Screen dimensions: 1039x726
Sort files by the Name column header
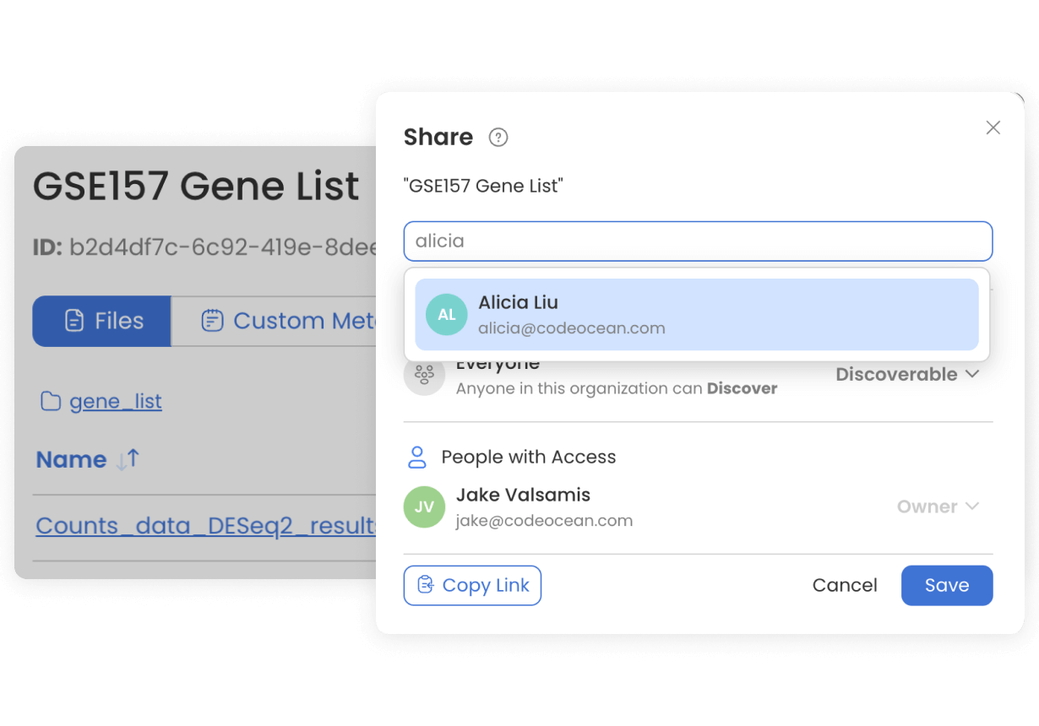click(71, 460)
